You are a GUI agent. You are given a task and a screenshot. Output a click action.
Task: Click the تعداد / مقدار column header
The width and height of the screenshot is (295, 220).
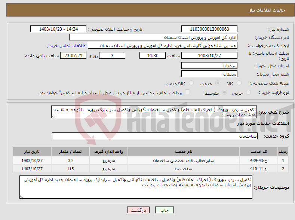(70, 152)
